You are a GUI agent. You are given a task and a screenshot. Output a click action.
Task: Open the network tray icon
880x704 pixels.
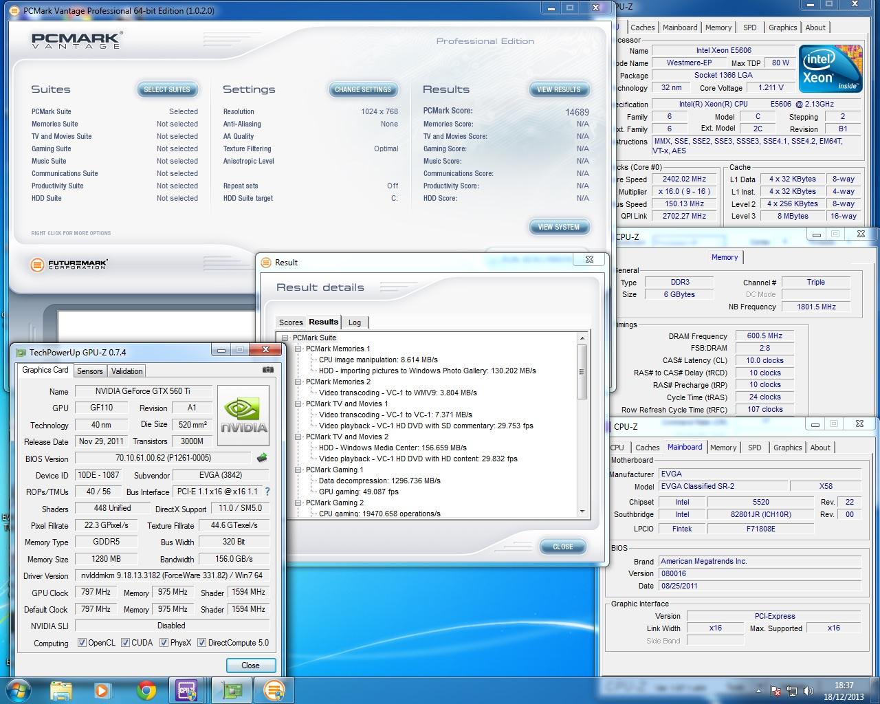(792, 691)
